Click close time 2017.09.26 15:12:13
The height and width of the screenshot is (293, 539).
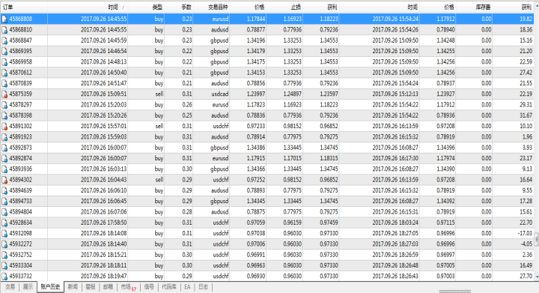[x=395, y=94]
